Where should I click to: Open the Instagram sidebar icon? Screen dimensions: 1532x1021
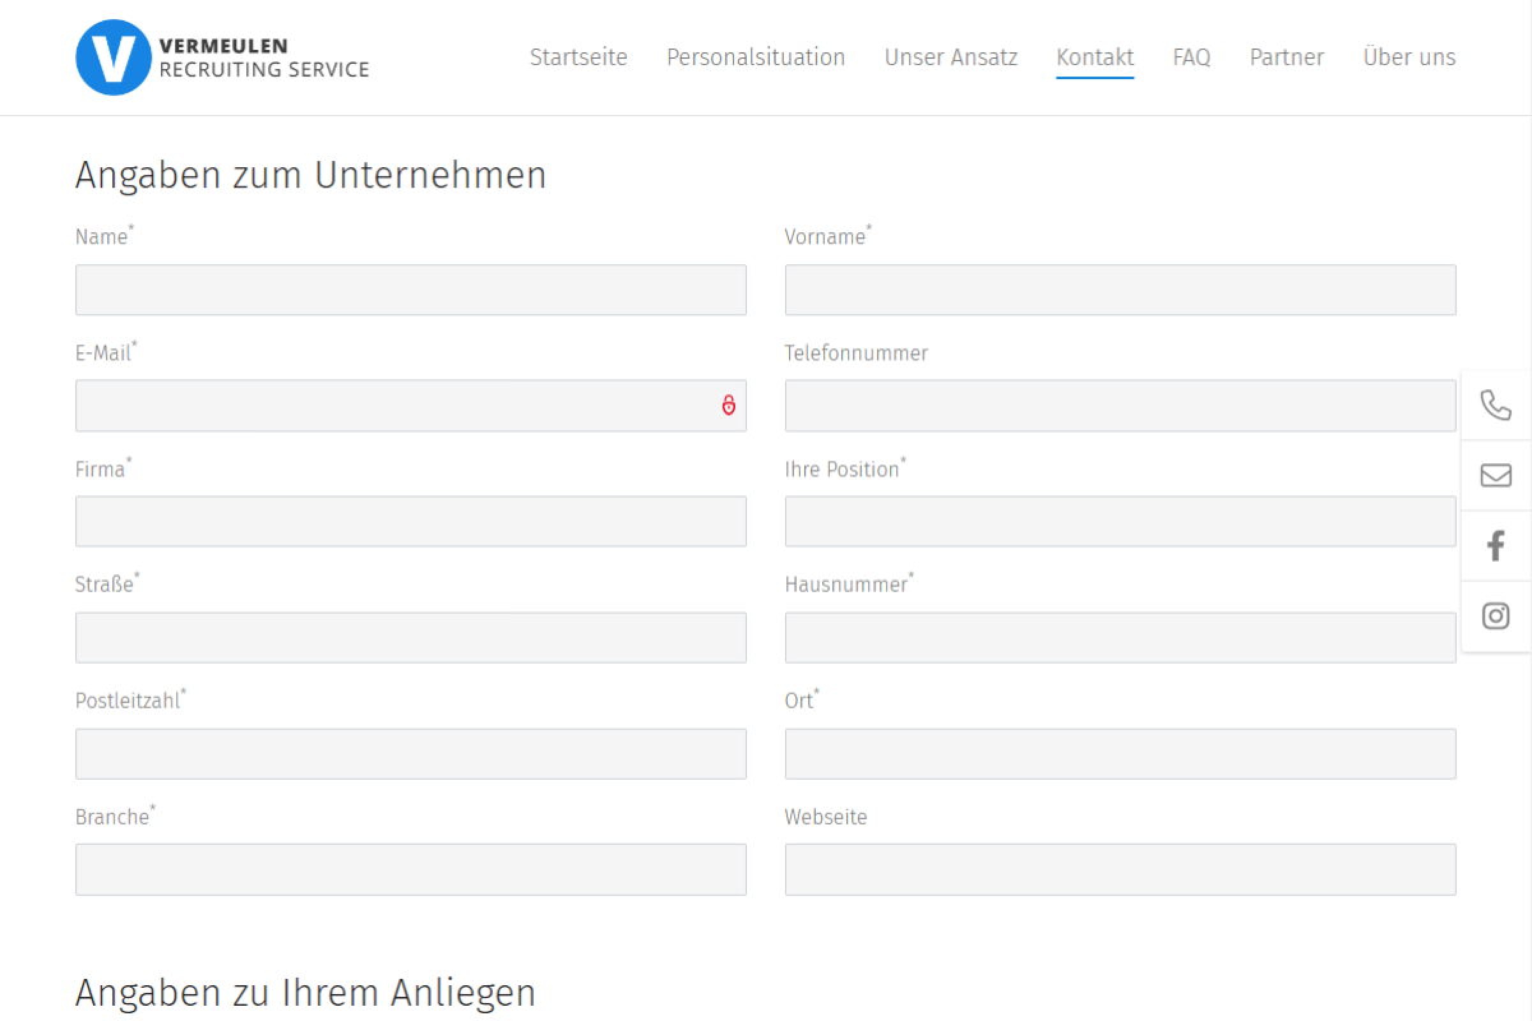click(x=1496, y=615)
